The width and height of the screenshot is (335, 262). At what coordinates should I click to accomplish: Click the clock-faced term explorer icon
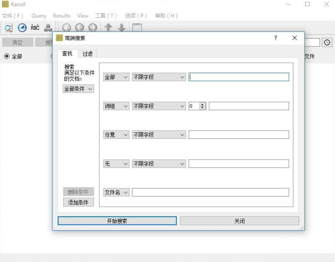click(x=22, y=27)
